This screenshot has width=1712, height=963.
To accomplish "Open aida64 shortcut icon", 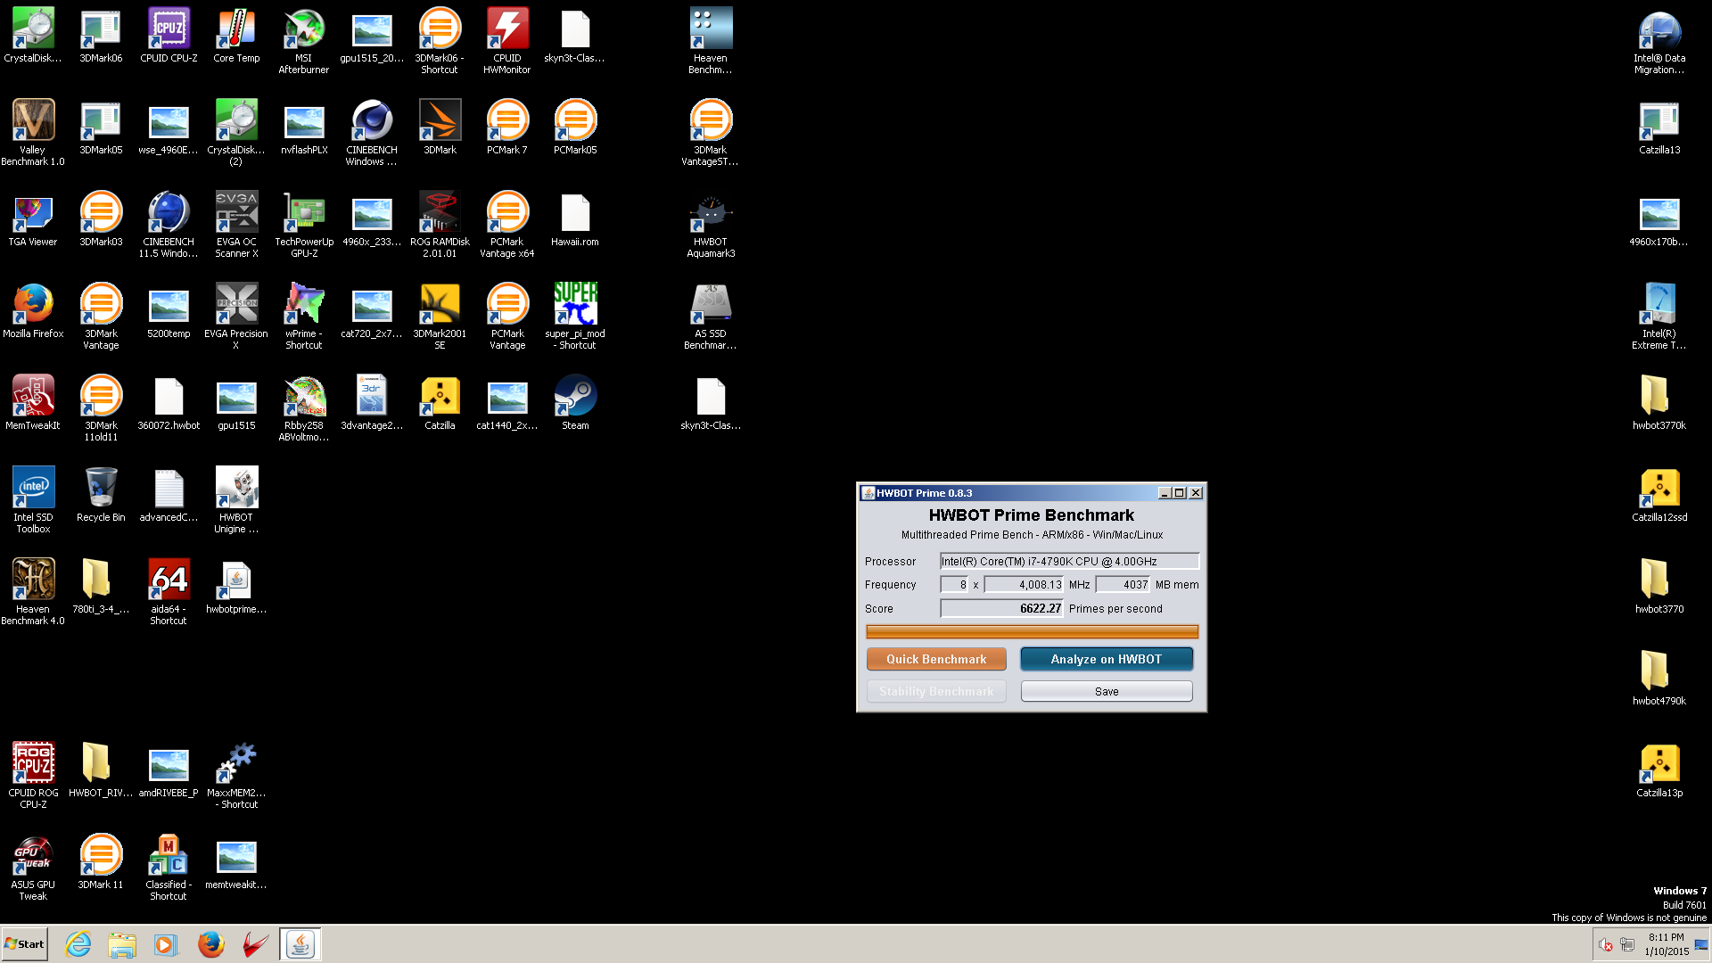I will [x=169, y=592].
